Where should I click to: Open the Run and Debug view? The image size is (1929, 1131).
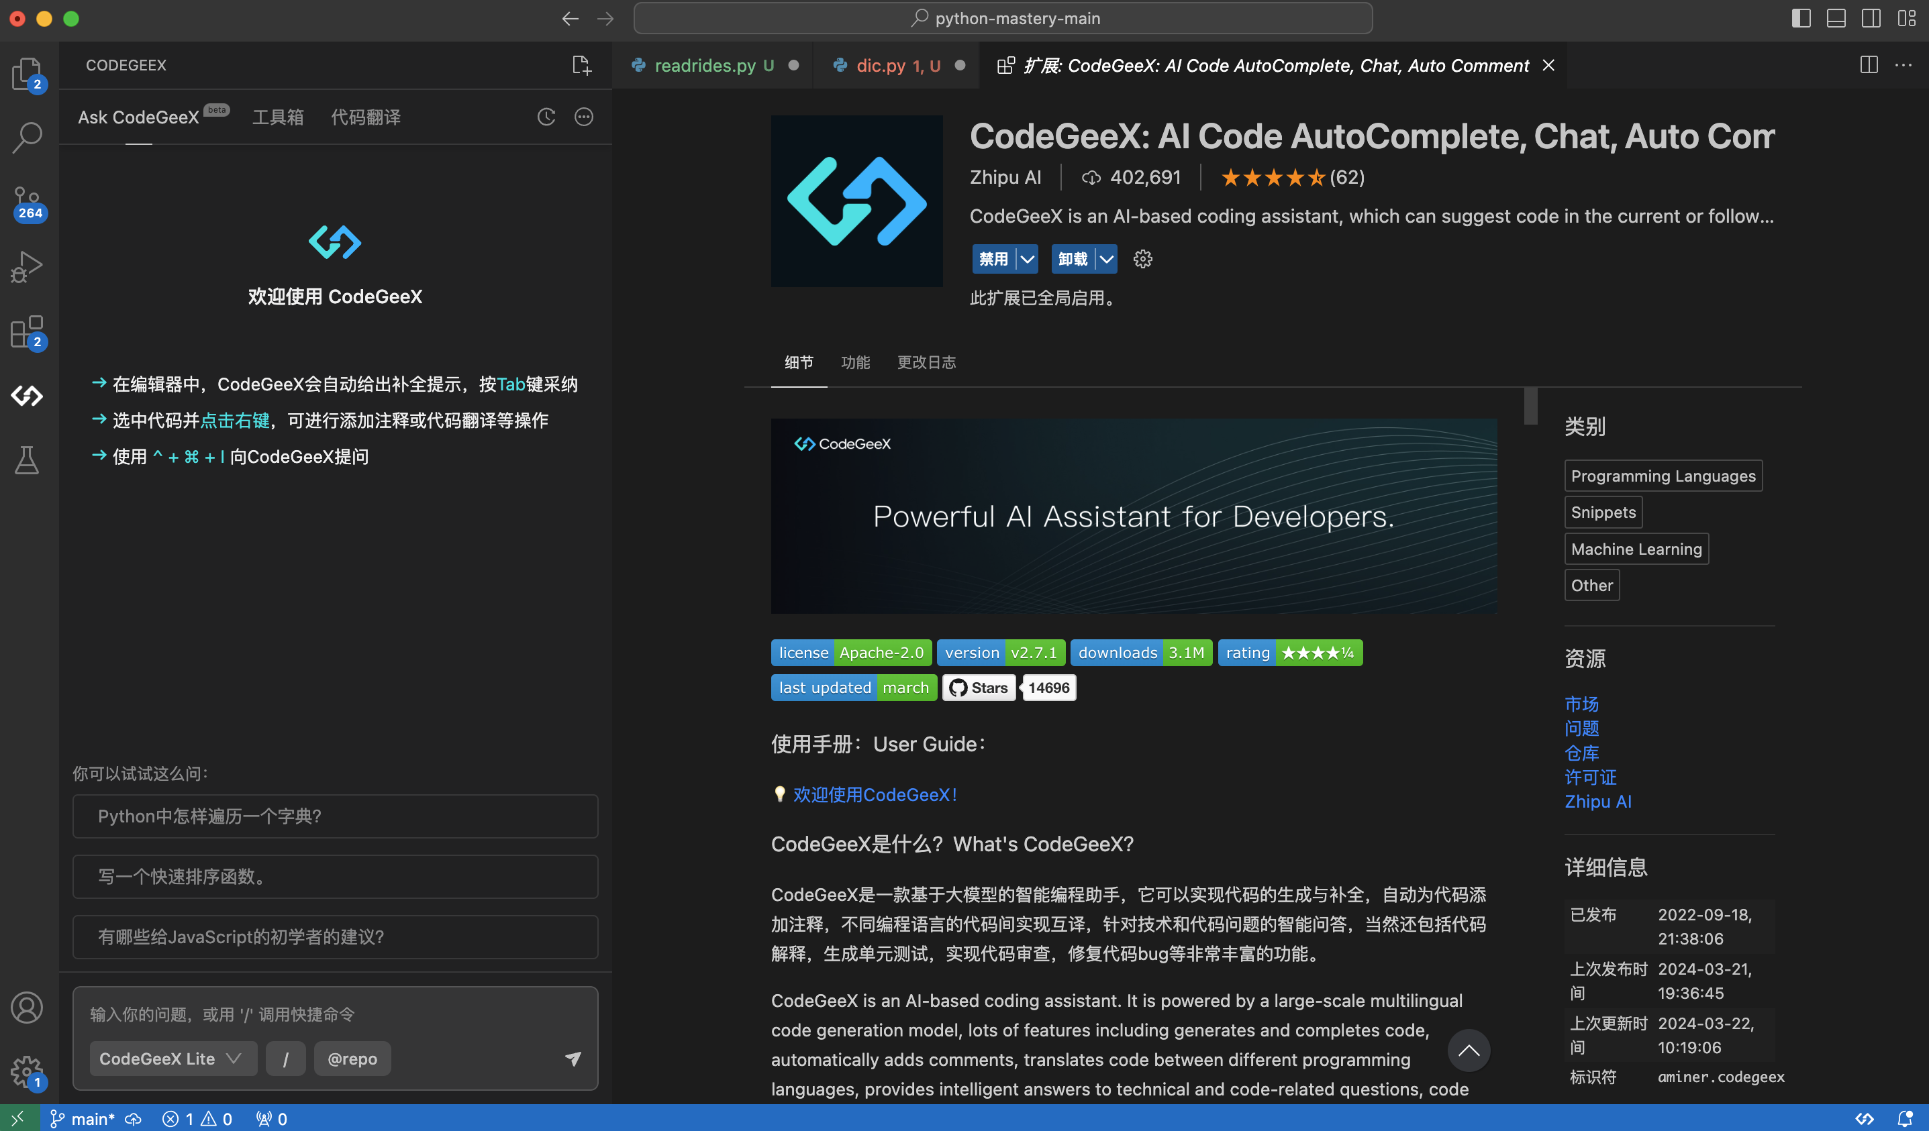(x=28, y=267)
